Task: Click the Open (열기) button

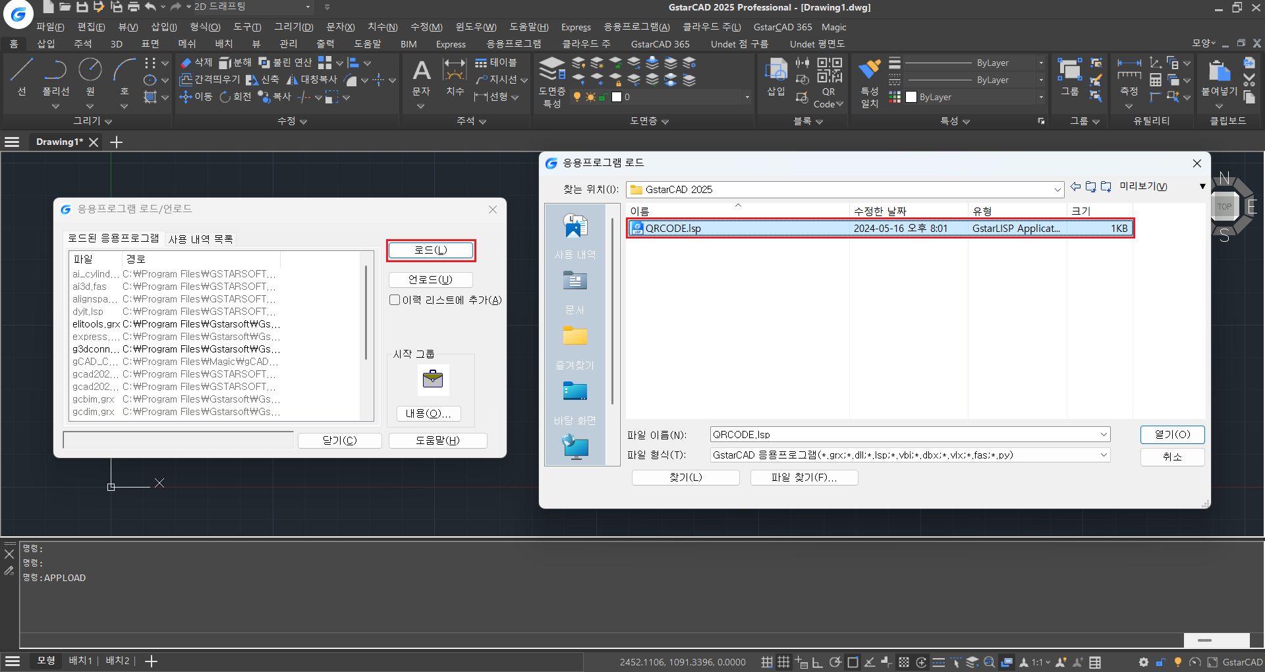Action: click(1173, 435)
